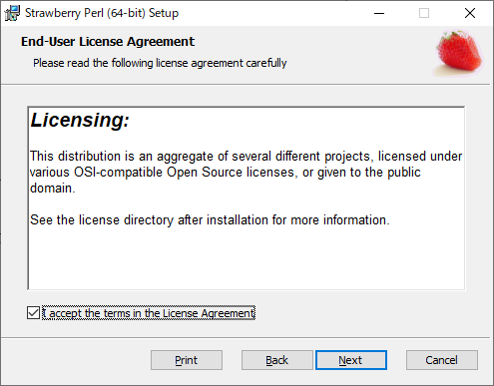Cancel the Strawberry Perl installation

(442, 360)
